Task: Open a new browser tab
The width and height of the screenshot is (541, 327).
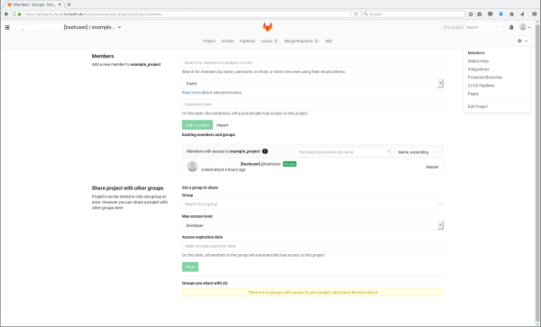Action: pos(69,5)
